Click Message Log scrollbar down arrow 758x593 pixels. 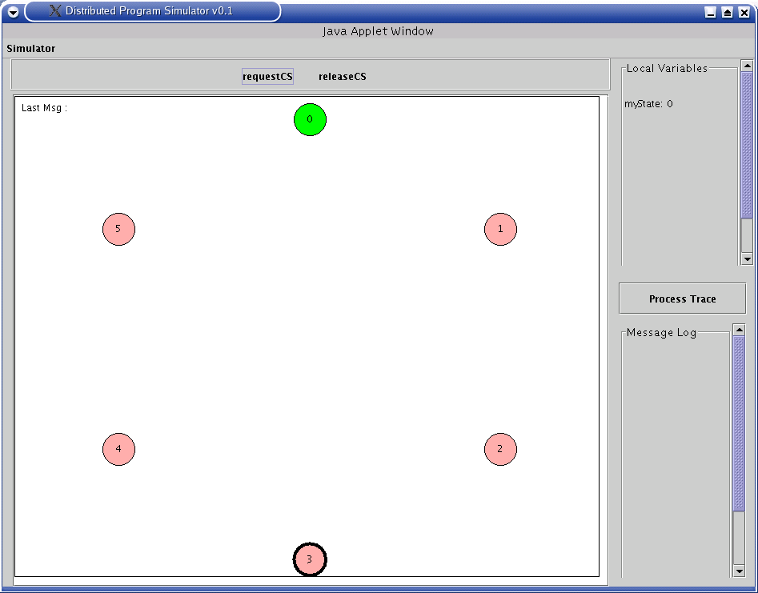(x=739, y=571)
